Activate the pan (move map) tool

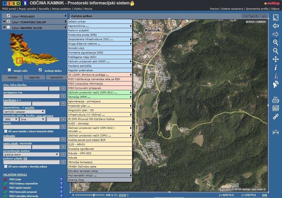pos(275,59)
